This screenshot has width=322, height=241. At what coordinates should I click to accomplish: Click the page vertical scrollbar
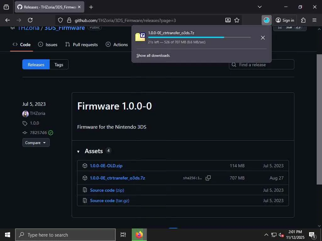[319, 119]
